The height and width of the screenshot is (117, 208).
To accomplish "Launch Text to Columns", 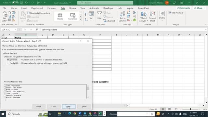I will (x=123, y=17).
